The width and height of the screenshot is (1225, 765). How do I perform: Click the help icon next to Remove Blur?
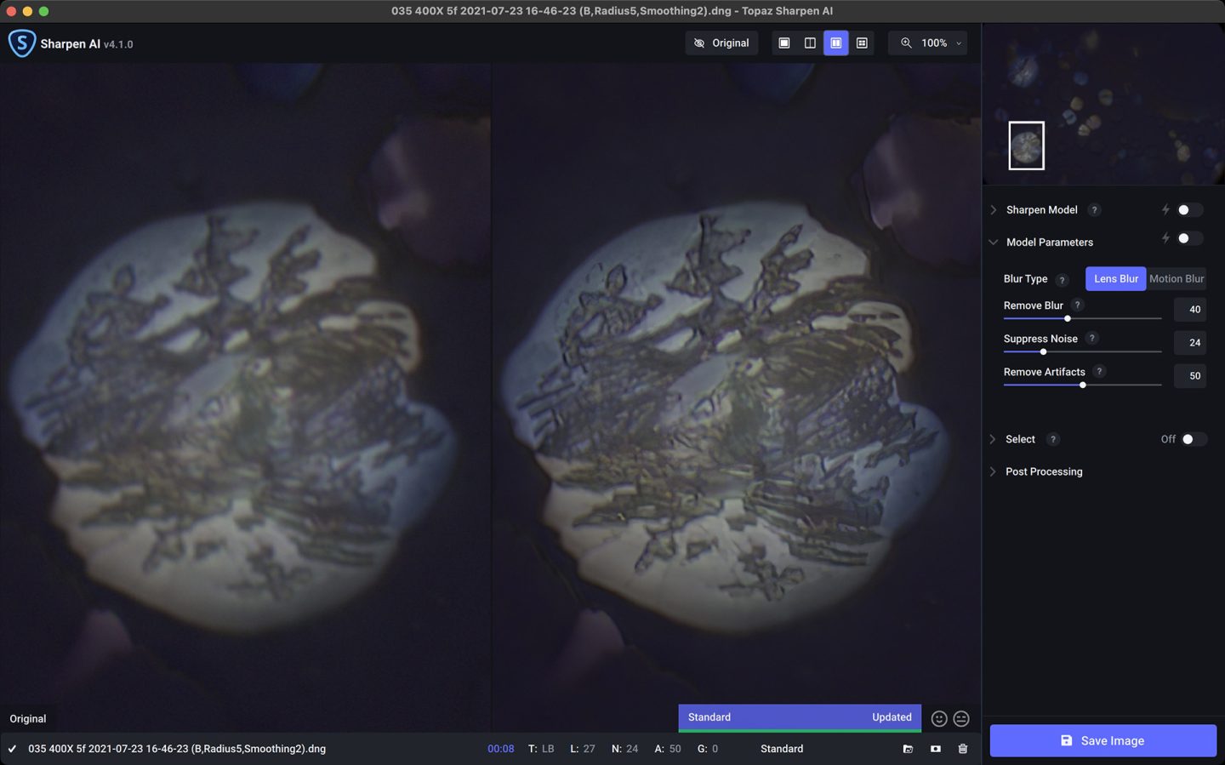tap(1078, 305)
